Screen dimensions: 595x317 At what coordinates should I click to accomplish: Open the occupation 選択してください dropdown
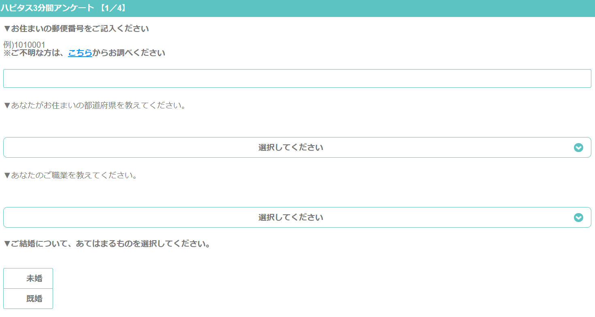(x=297, y=218)
